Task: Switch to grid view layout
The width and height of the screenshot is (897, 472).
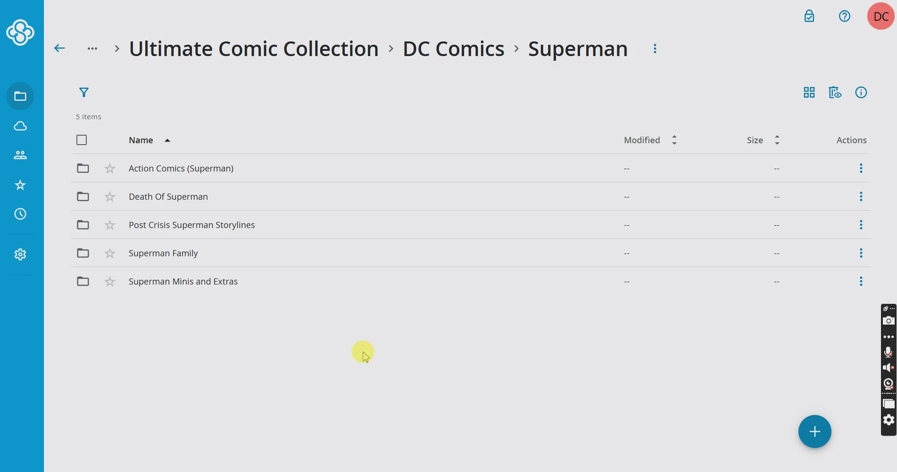Action: [809, 92]
